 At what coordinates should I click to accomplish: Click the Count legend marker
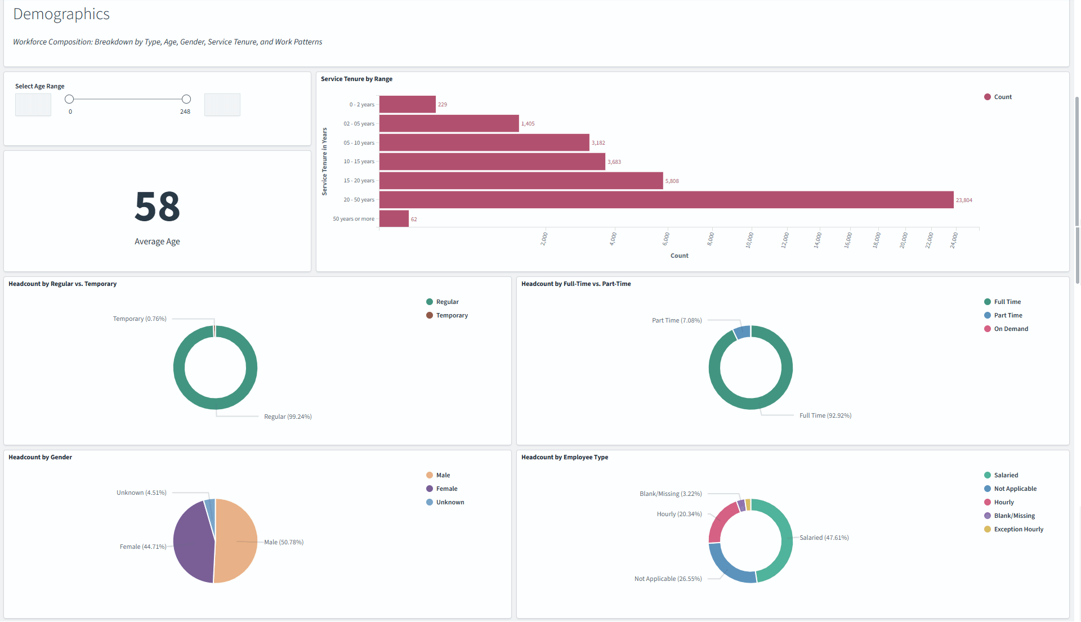pyautogui.click(x=987, y=96)
